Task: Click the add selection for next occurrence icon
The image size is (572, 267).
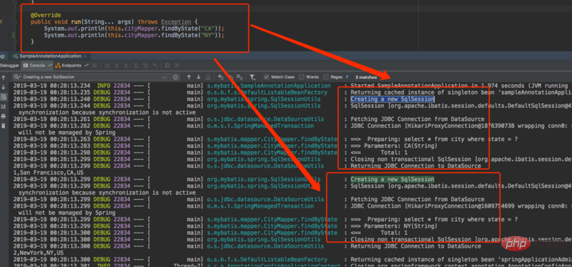Action: (220, 77)
